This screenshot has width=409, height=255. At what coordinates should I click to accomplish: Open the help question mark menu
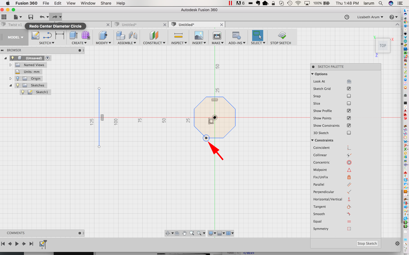[393, 17]
